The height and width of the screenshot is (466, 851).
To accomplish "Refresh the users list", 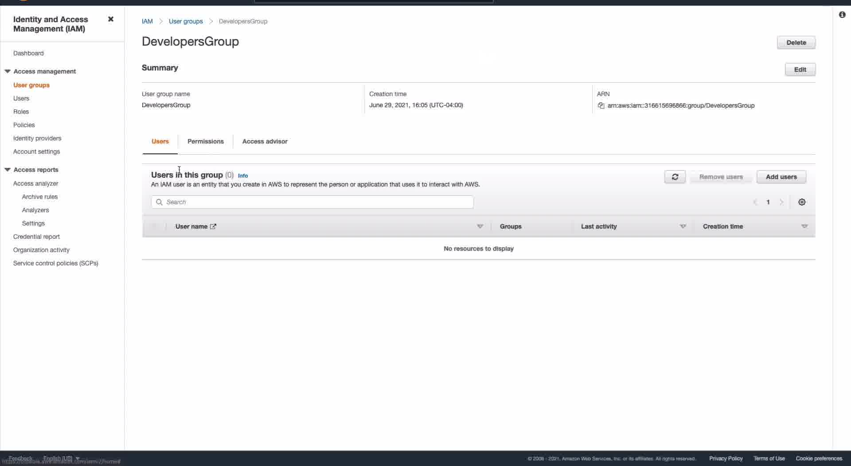I will click(x=675, y=177).
